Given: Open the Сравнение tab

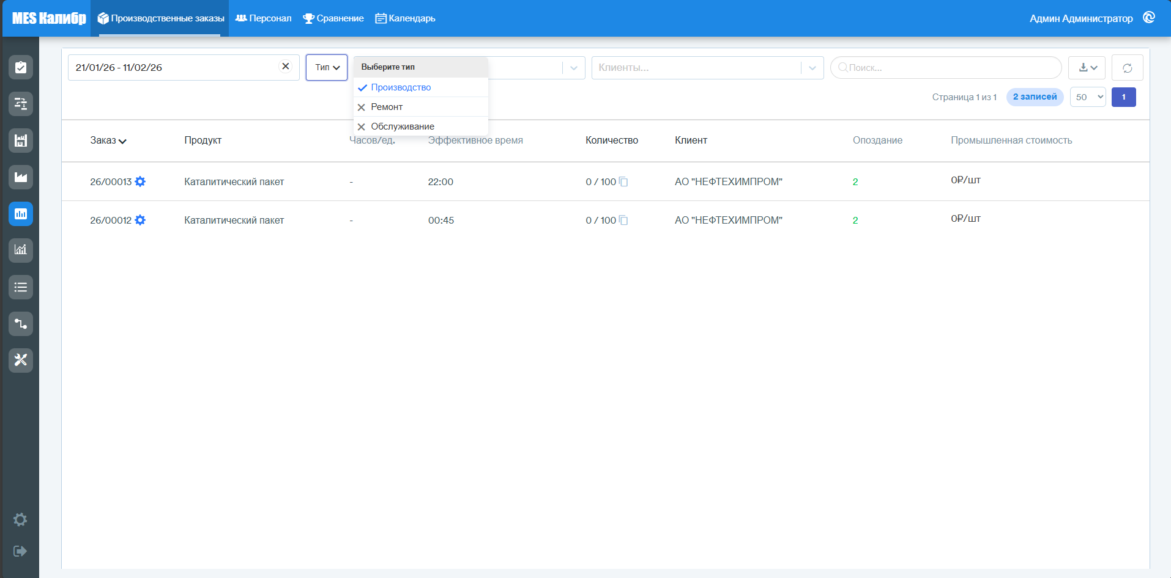Looking at the screenshot, I should pos(333,18).
